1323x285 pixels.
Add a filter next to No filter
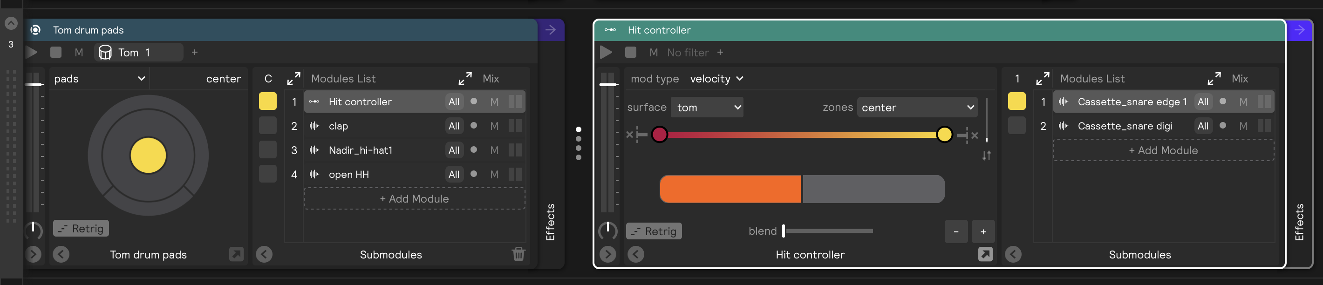coord(720,52)
